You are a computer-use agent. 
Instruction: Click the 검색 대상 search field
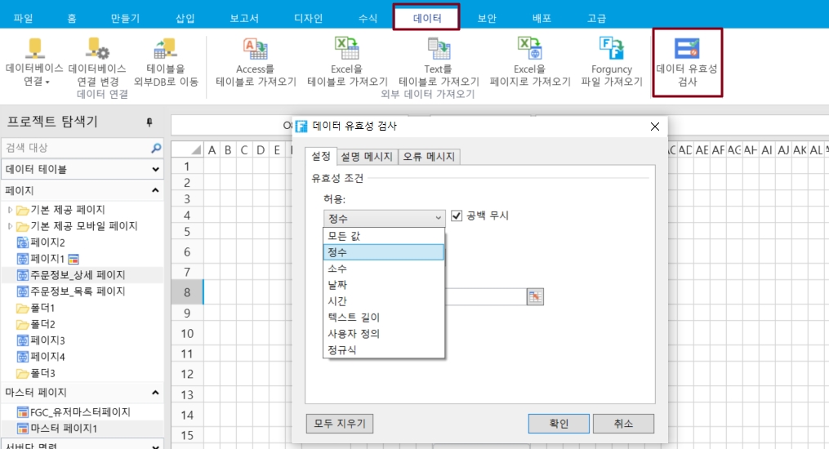tap(75, 148)
